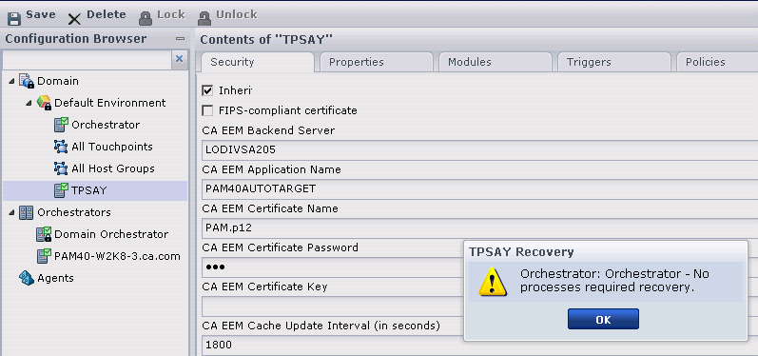Select PAM40-W2K8-3.ca.com tree item
This screenshot has width=758, height=356.
tap(117, 256)
